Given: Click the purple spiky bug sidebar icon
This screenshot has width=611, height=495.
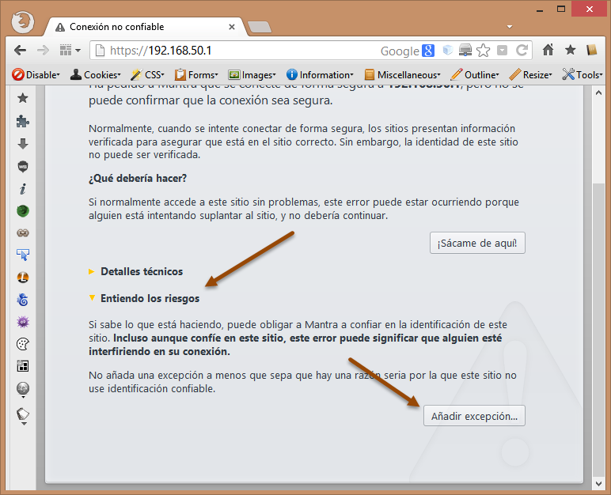Looking at the screenshot, I should click(x=23, y=322).
